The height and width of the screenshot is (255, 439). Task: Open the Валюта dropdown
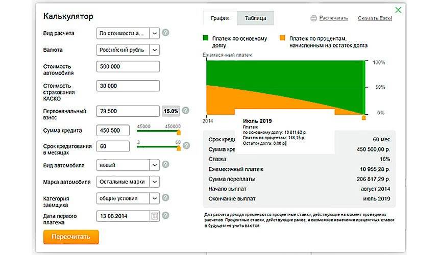pos(155,50)
